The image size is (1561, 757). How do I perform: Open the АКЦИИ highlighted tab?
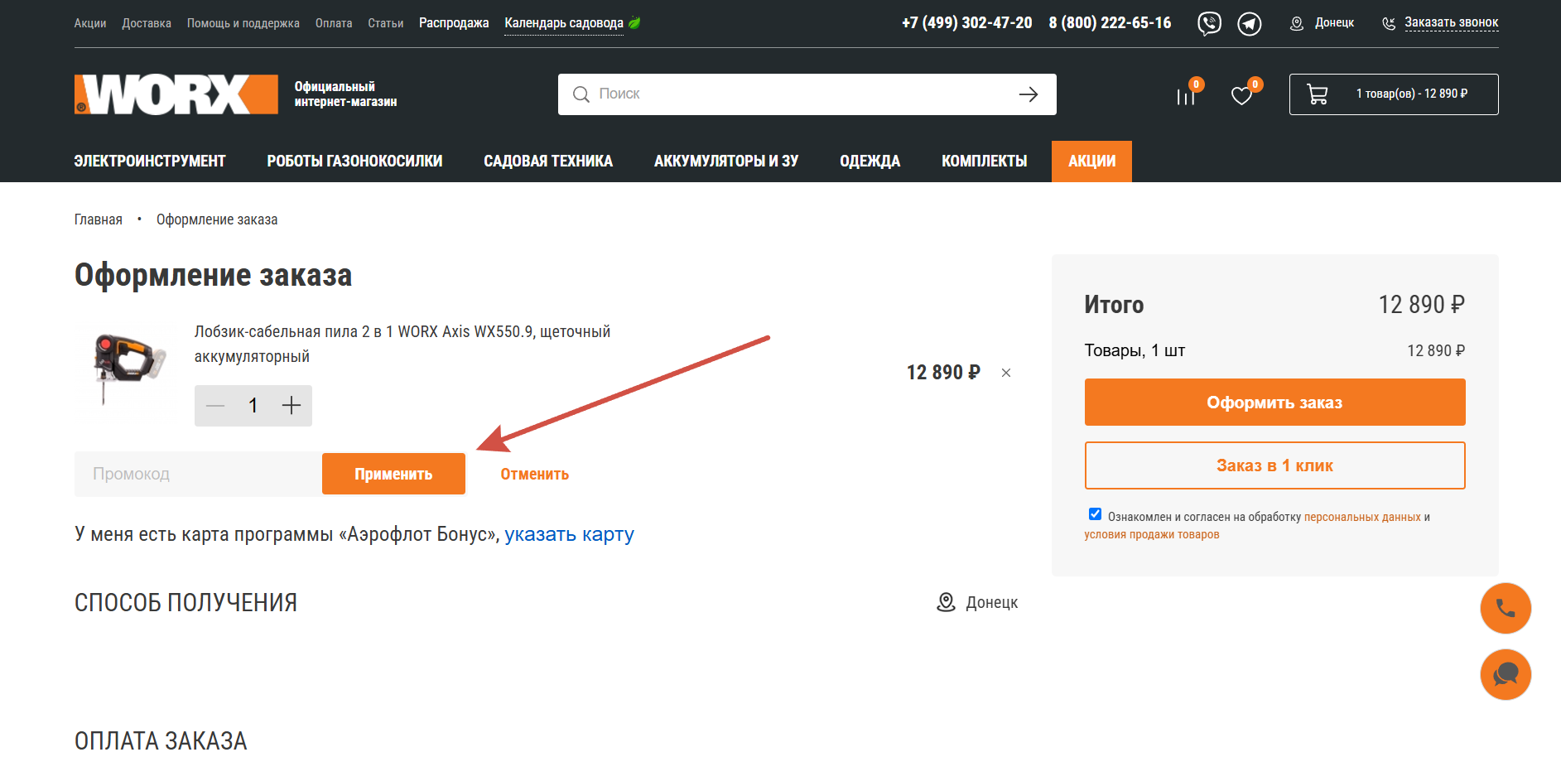tap(1091, 162)
